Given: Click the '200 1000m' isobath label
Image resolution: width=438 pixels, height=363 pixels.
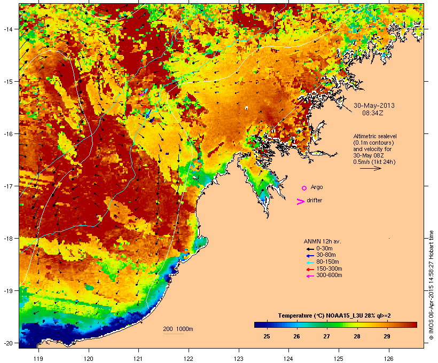Looking at the screenshot, I should [178, 329].
